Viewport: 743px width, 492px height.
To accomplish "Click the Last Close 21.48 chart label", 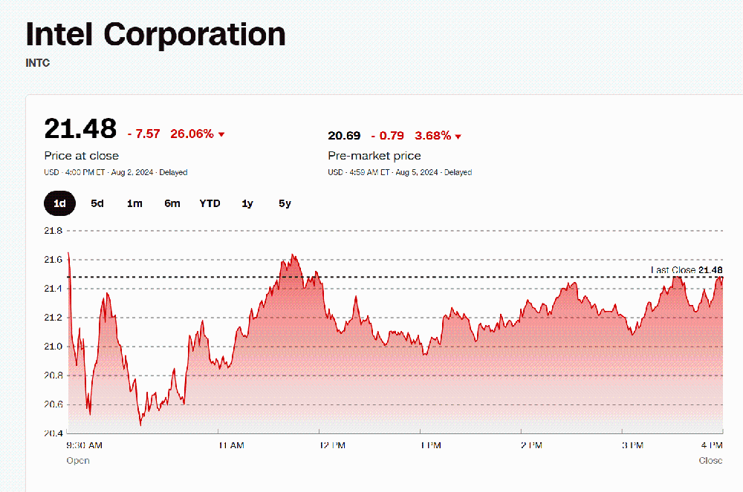I will click(687, 270).
